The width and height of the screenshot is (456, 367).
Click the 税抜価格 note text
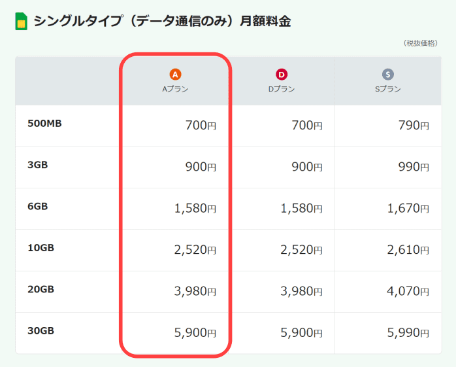tap(421, 43)
